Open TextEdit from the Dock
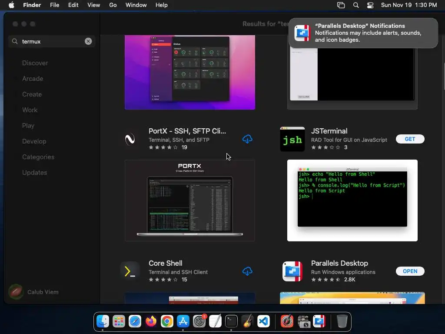 (215, 321)
